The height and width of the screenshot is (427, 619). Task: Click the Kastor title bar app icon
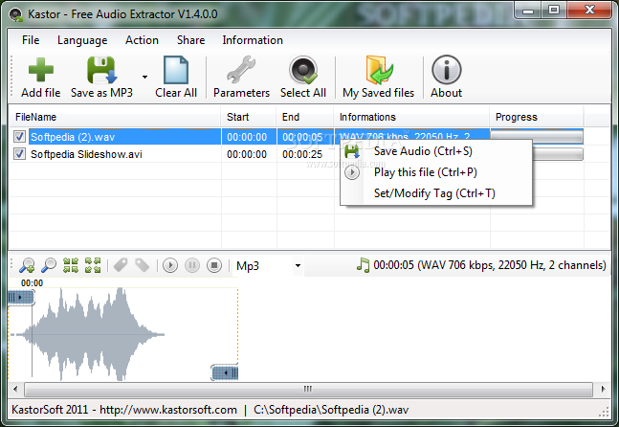coord(16,14)
